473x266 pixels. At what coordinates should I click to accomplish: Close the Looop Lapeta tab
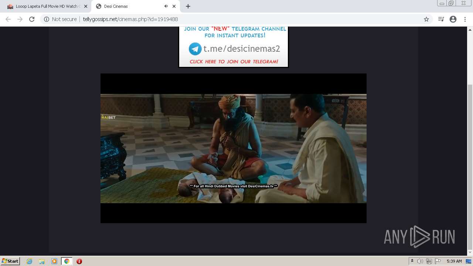[86, 6]
